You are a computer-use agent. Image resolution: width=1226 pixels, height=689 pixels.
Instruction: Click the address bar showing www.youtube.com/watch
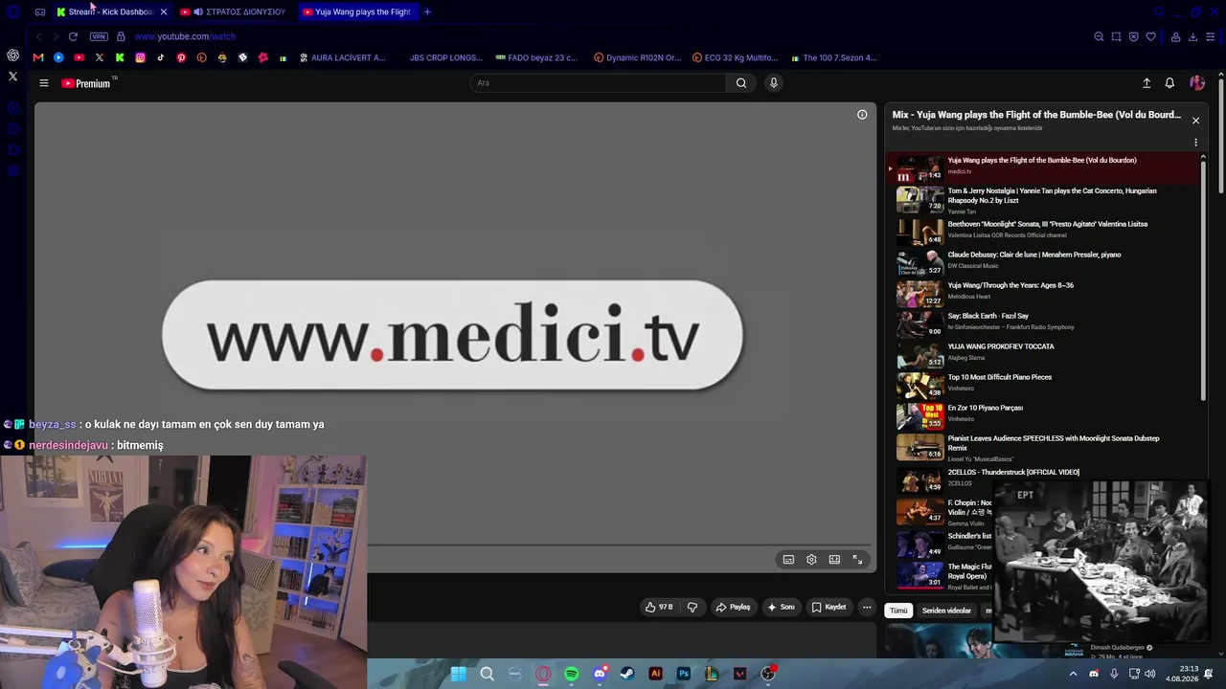pos(185,36)
